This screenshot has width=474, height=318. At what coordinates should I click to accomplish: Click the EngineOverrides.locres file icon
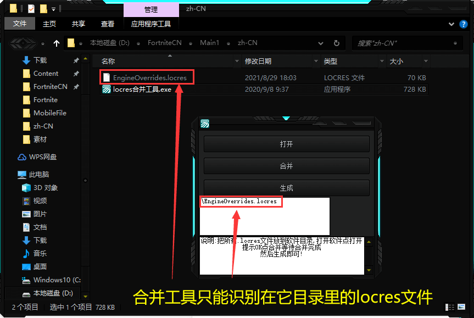[107, 77]
